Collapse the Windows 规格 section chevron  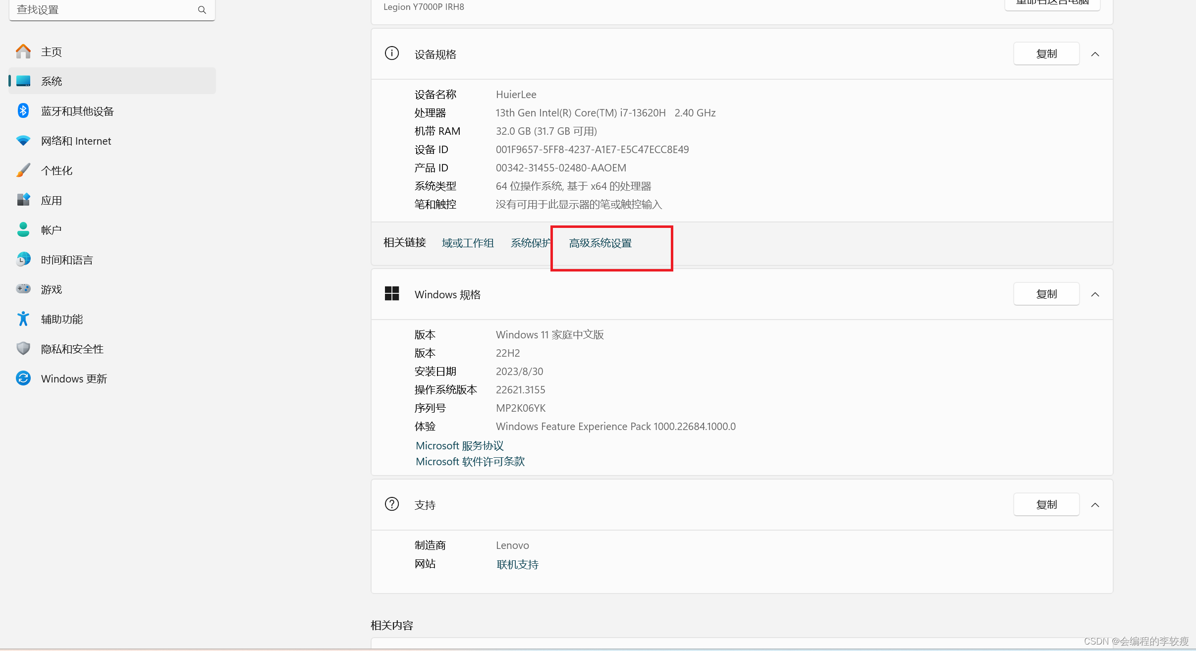pos(1095,294)
